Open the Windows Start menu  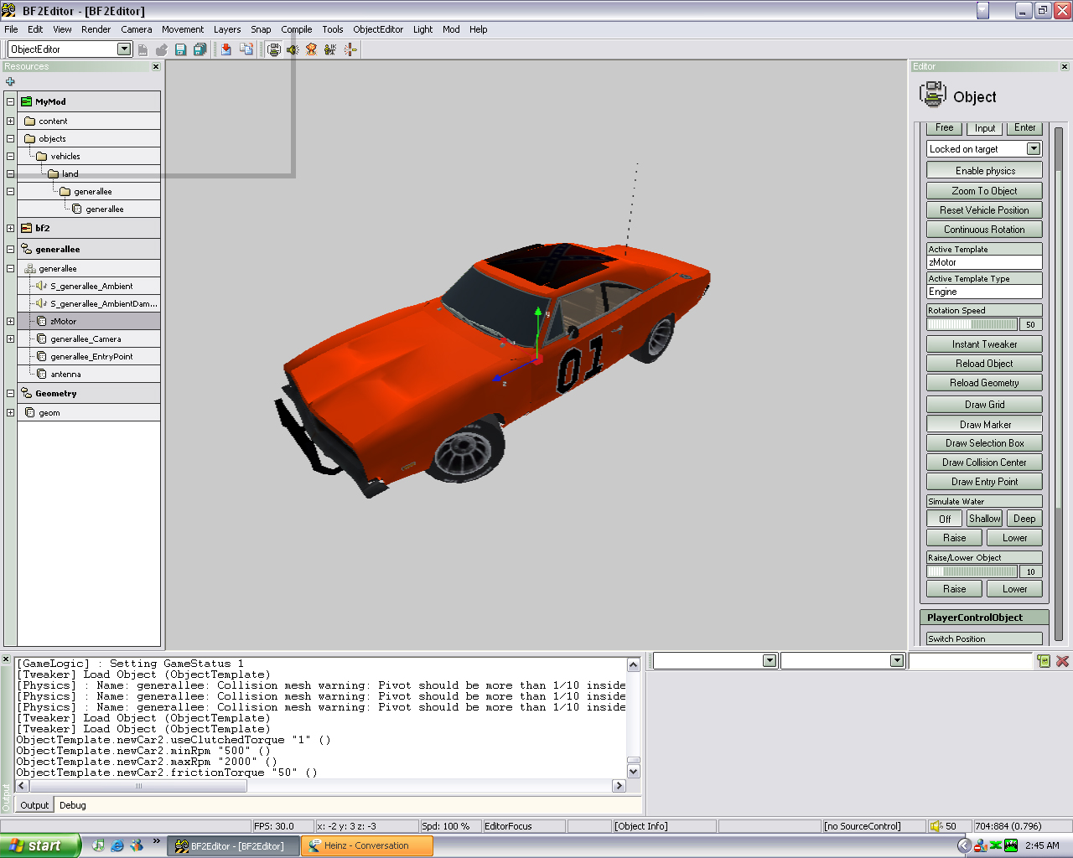click(x=40, y=845)
